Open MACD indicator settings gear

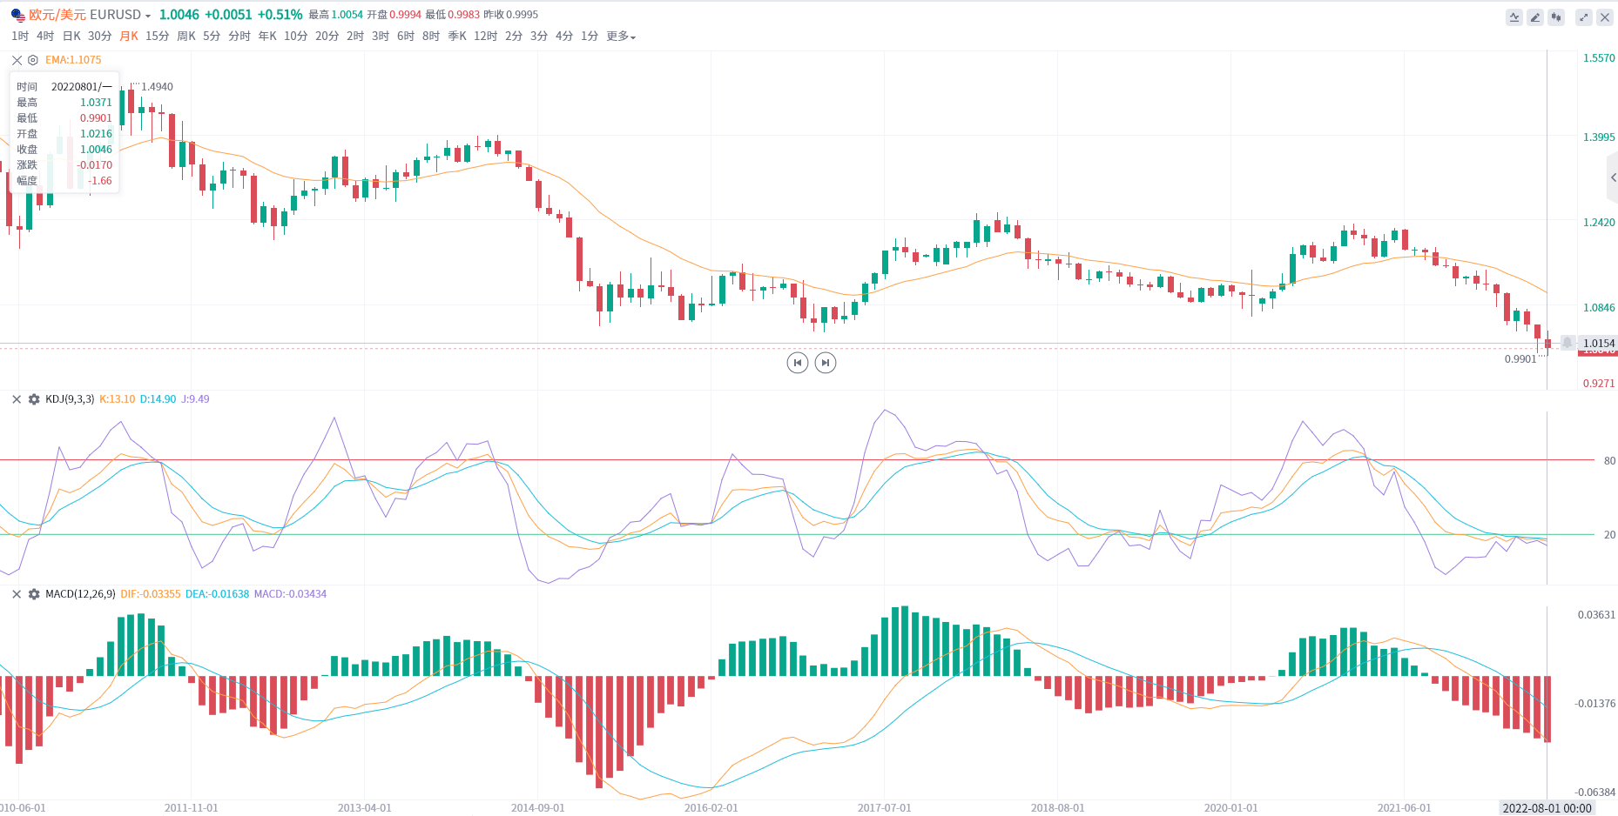[34, 594]
